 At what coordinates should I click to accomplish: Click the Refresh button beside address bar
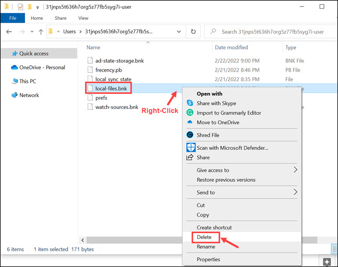point(193,32)
